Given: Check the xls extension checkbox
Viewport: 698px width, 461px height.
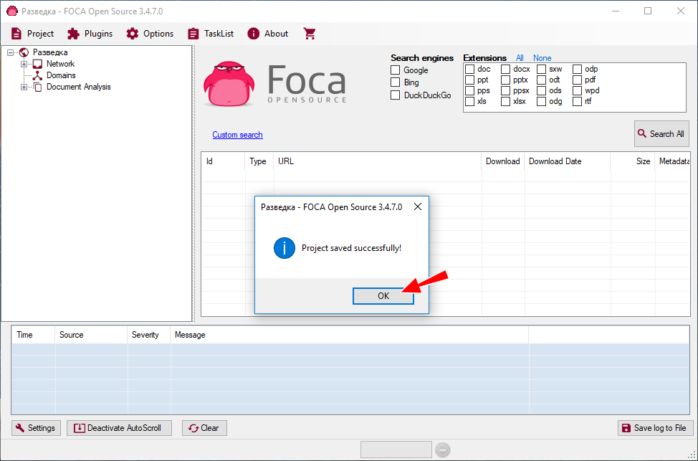Looking at the screenshot, I should pos(469,101).
